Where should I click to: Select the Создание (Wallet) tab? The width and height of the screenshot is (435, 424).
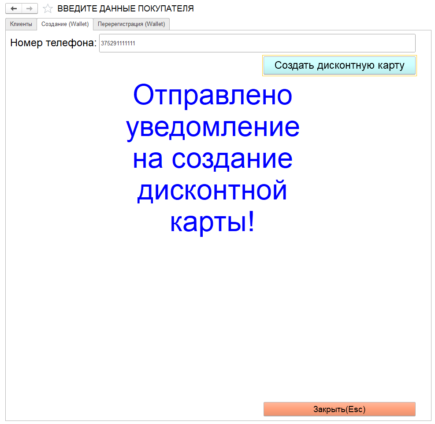65,24
